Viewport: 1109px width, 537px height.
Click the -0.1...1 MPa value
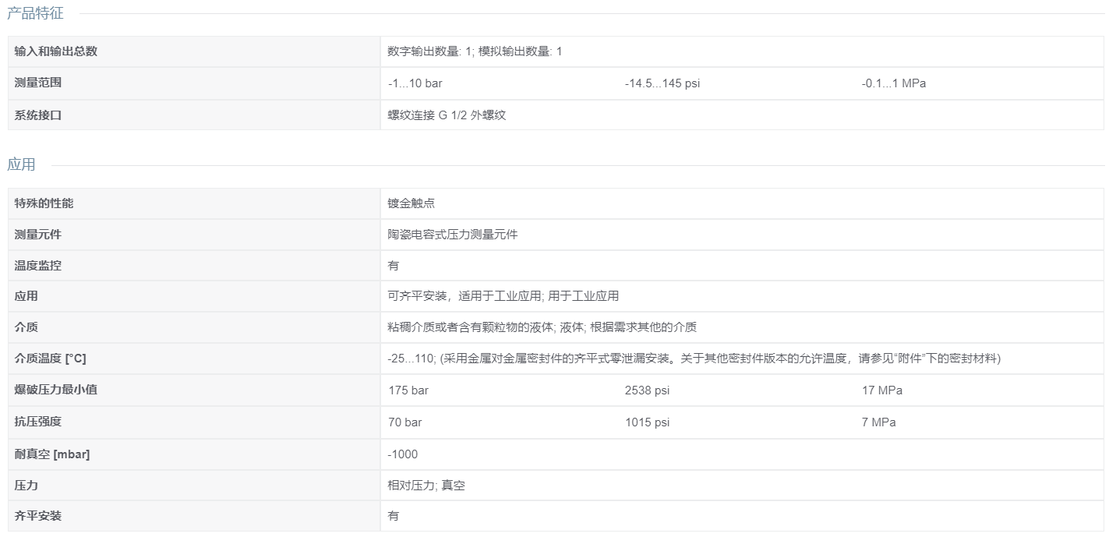[893, 83]
